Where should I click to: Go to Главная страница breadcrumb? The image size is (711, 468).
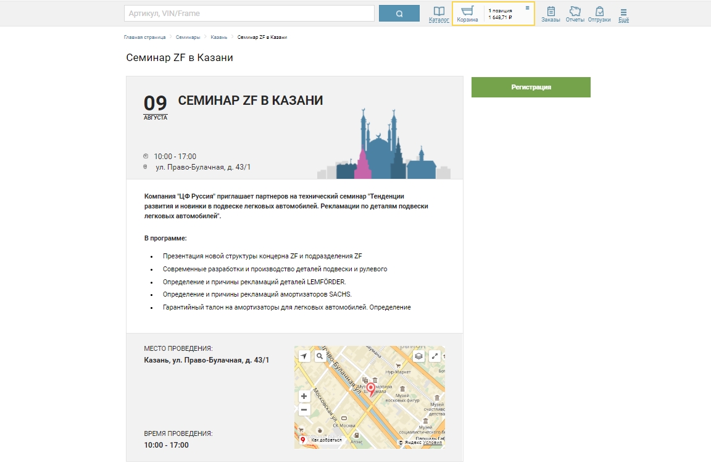point(144,37)
